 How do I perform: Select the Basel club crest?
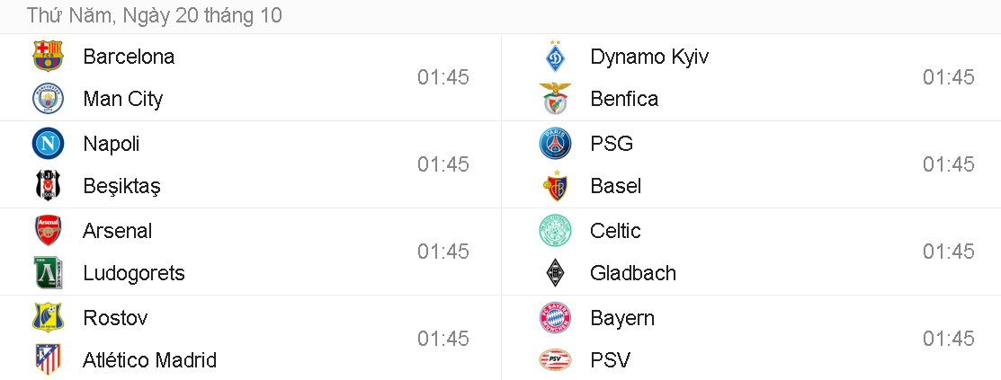555,185
